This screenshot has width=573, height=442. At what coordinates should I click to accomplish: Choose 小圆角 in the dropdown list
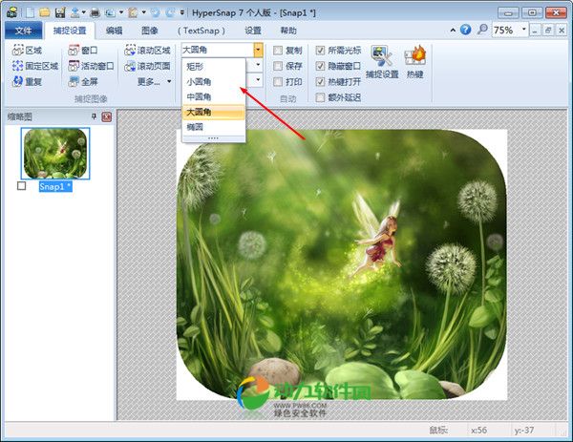click(199, 82)
